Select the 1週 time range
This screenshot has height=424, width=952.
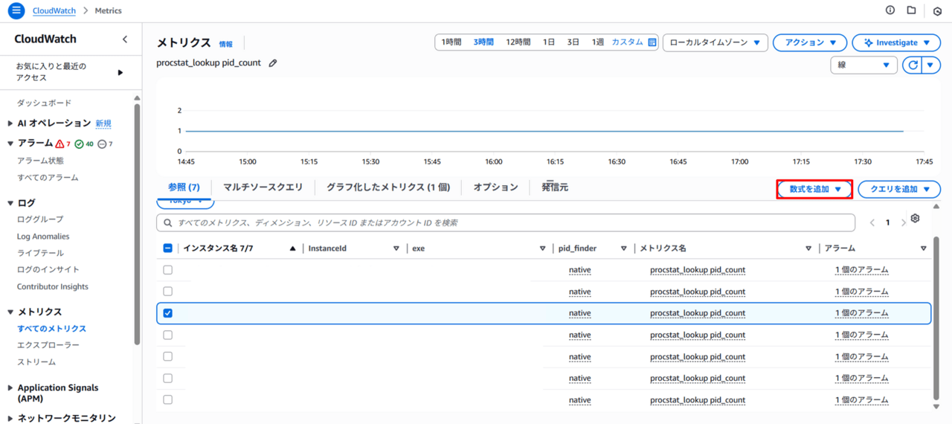coord(598,42)
